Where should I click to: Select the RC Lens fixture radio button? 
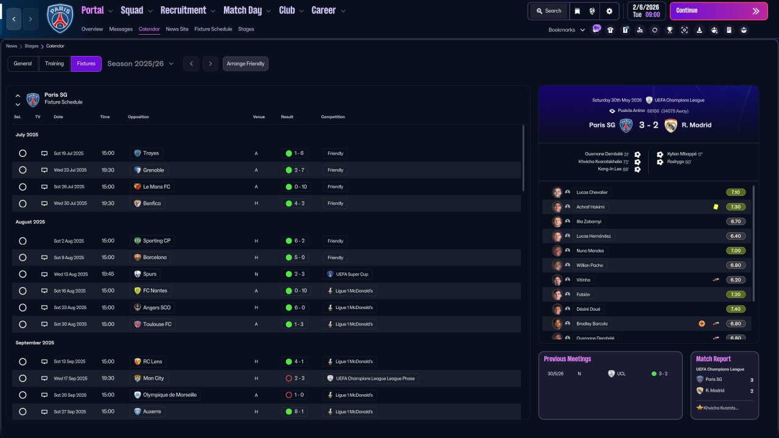[x=23, y=361]
